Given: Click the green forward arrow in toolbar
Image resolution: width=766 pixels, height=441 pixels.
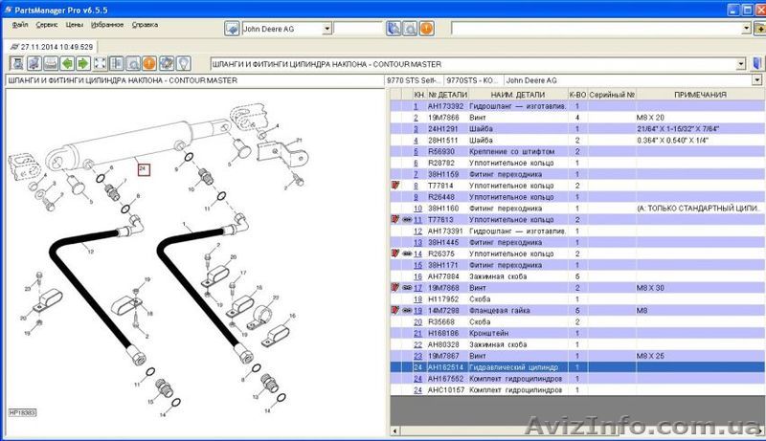Looking at the screenshot, I should coord(83,64).
